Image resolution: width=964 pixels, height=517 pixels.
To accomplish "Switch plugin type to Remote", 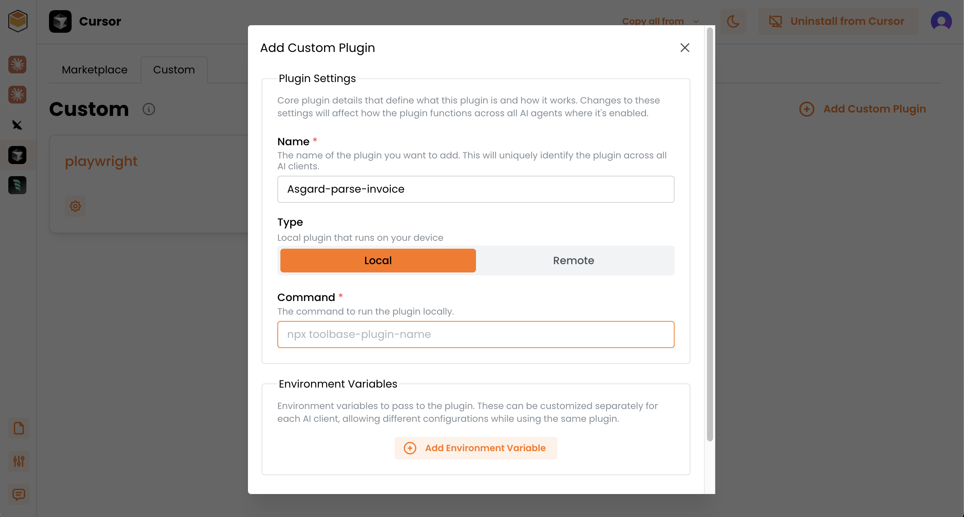I will pyautogui.click(x=574, y=260).
